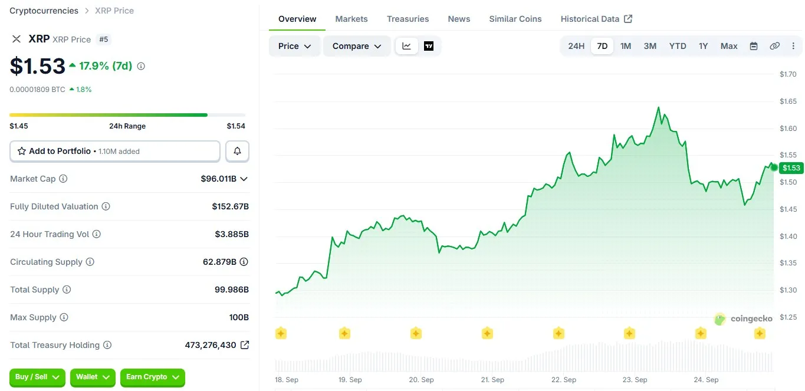Click news marker near 23. Sep
The width and height of the screenshot is (805, 391).
pos(629,333)
